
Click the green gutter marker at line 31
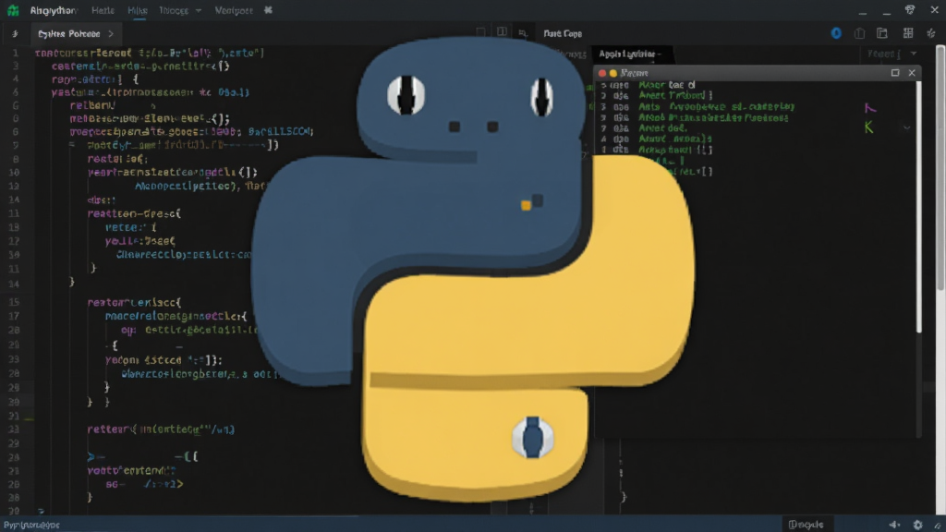[29, 418]
